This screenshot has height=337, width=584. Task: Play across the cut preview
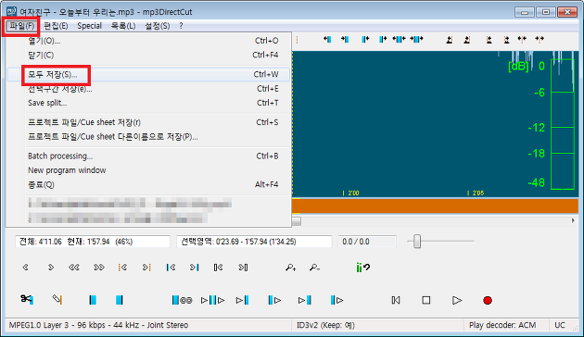point(212,300)
